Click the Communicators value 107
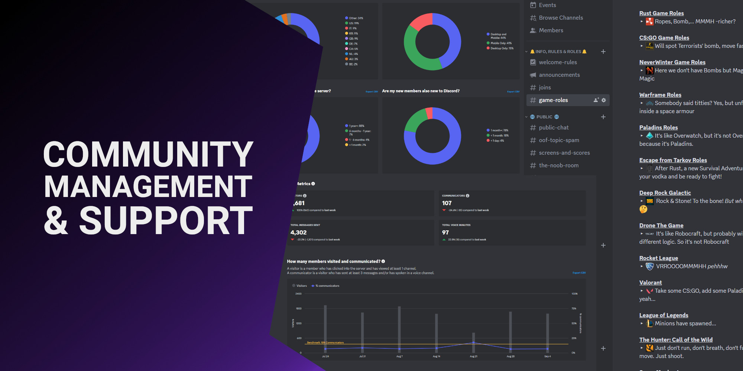Screen dimensions: 743x371 click(447, 203)
